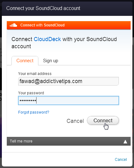Click the word account in the heading

pos(21,46)
